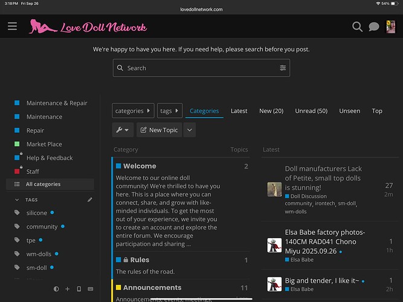Open advanced search filters icon

click(283, 68)
